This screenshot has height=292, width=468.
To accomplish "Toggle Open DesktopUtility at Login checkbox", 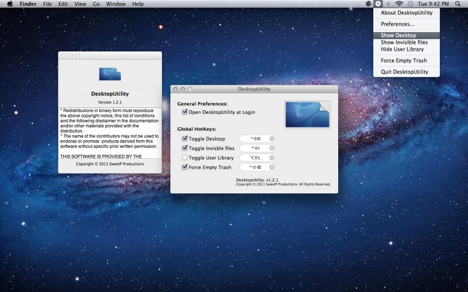I will (184, 112).
